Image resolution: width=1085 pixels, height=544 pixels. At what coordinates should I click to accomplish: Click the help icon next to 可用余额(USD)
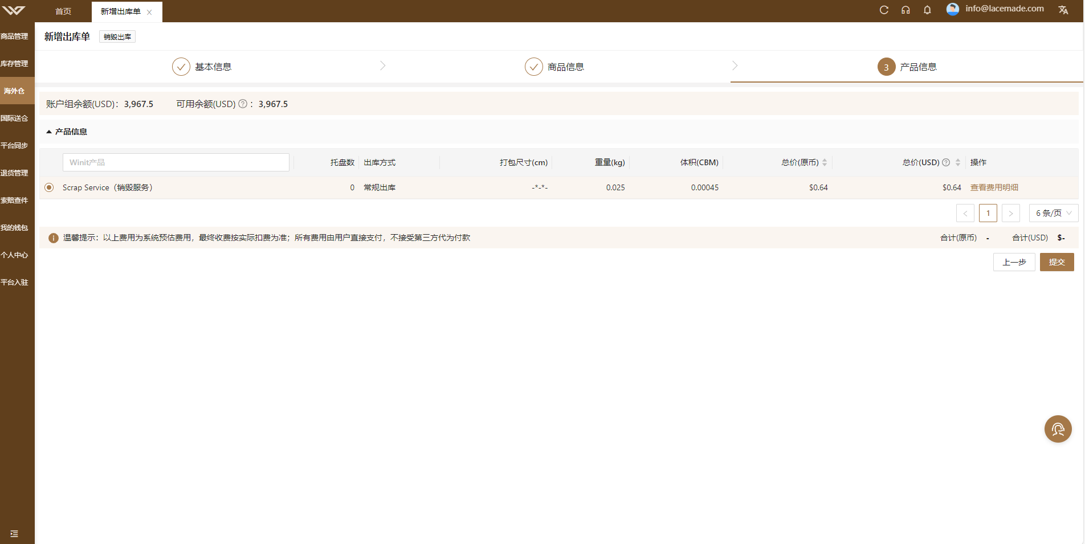coord(243,104)
